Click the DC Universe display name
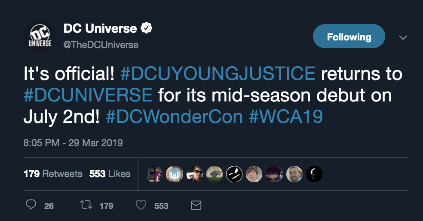Image resolution: width=423 pixels, height=221 pixels. (x=100, y=29)
